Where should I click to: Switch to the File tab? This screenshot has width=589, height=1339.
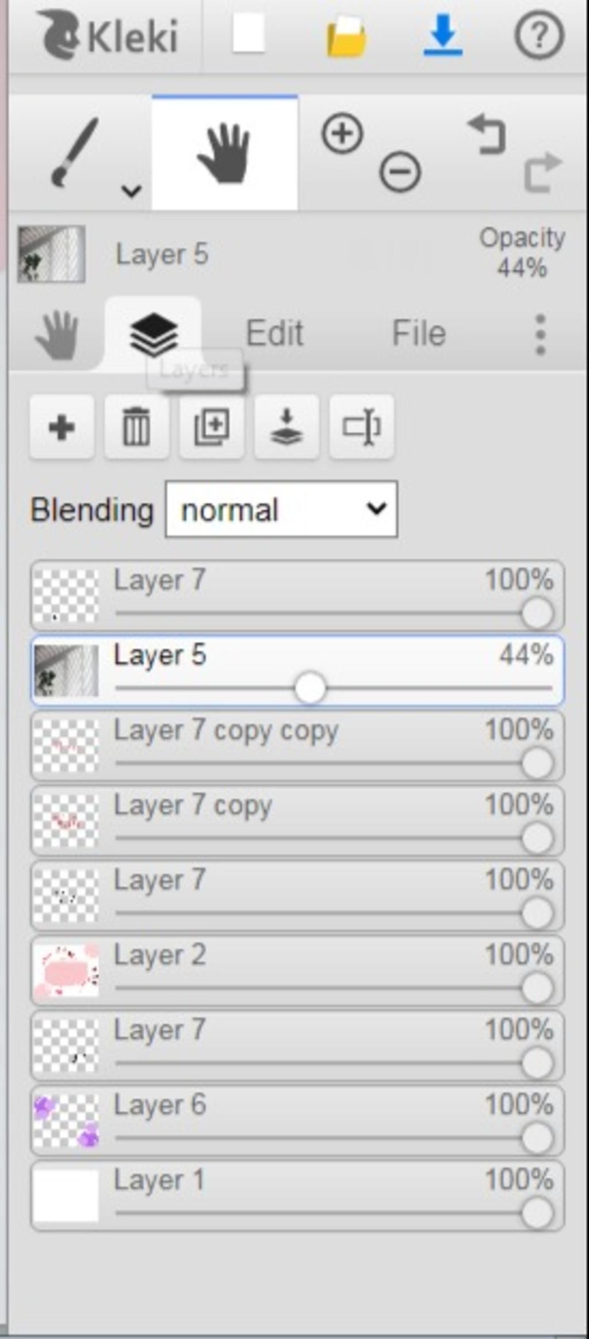click(419, 333)
